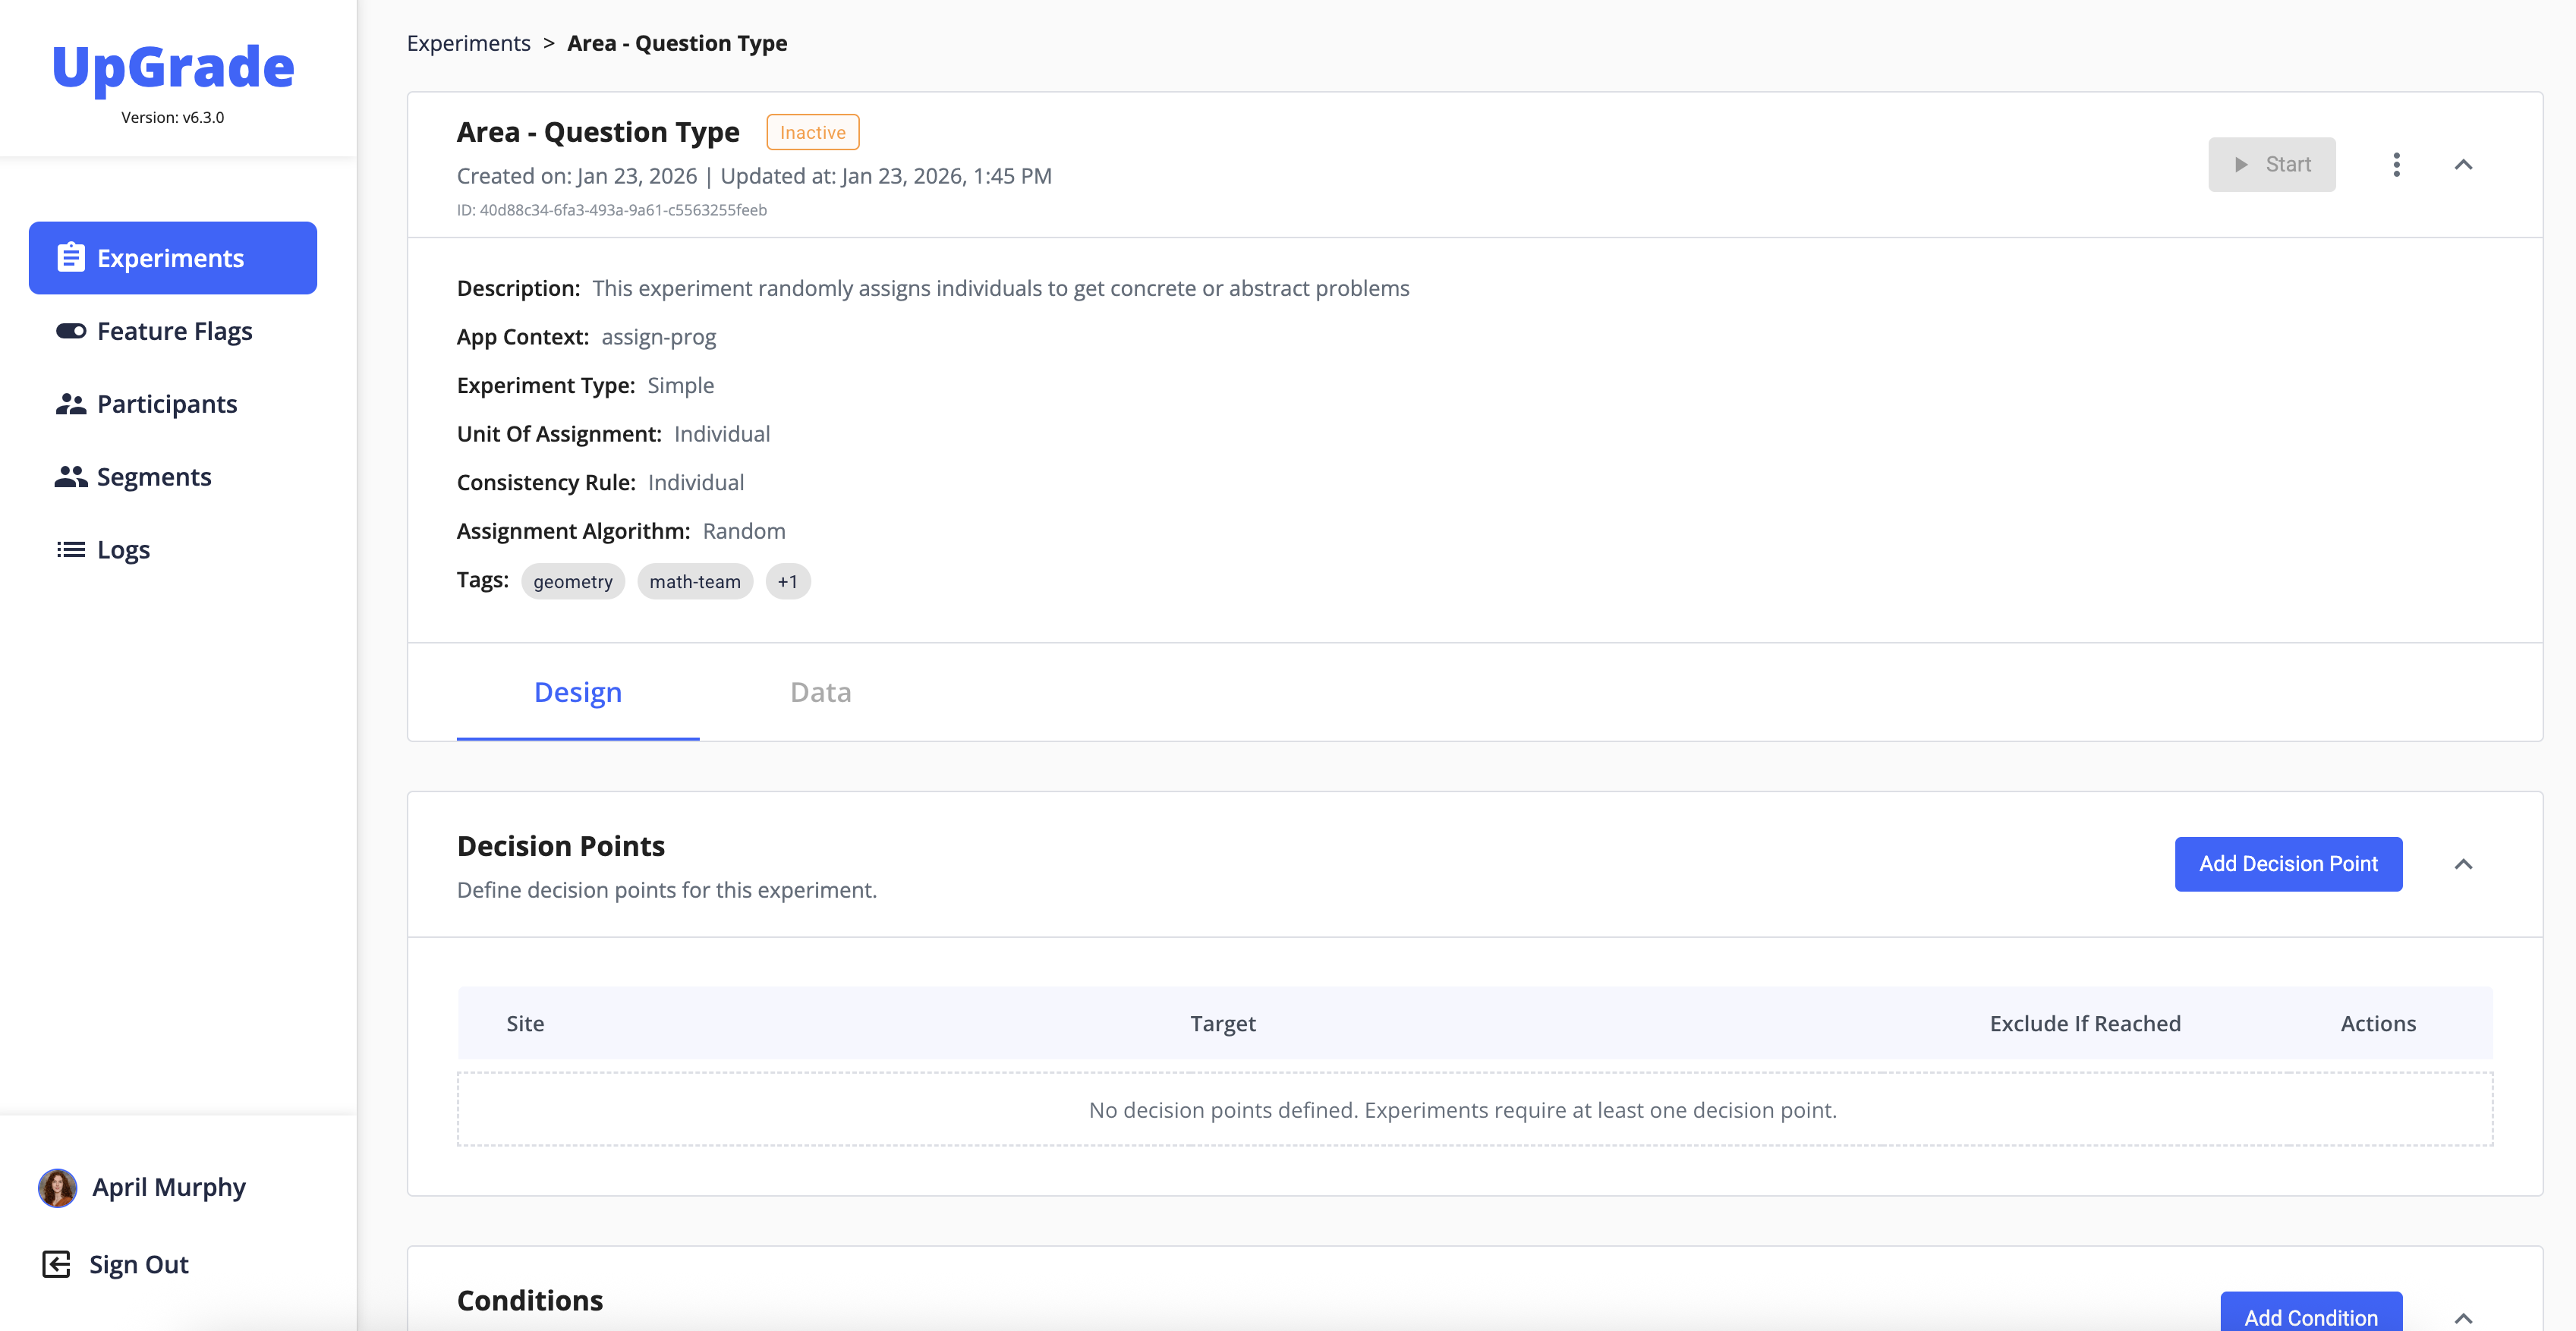Switch to the Data tab
This screenshot has height=1331, width=2576.
(820, 692)
